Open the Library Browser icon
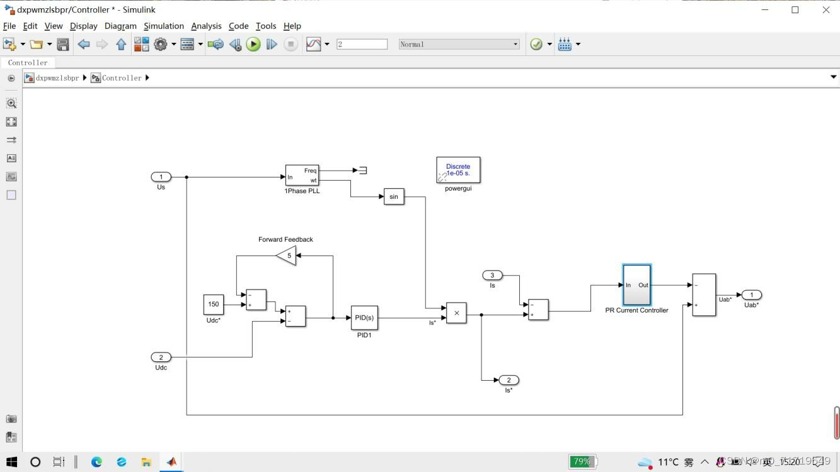 (142, 44)
